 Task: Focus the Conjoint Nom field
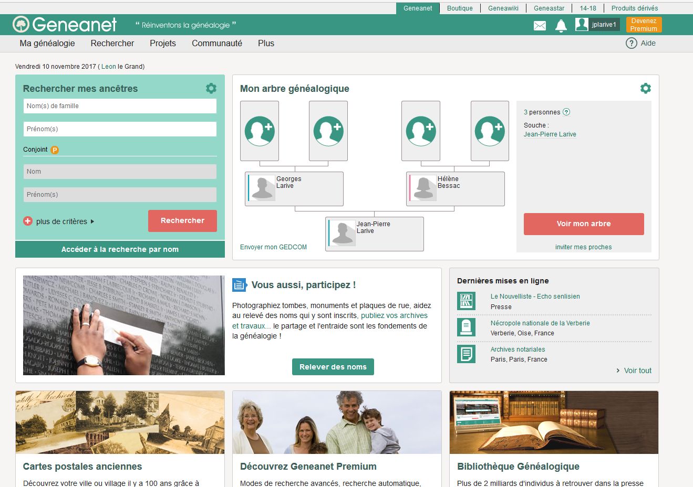pos(120,172)
